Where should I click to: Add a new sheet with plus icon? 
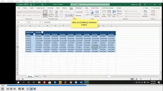[45, 76]
